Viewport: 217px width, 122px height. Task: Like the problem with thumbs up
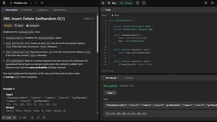[7, 118]
